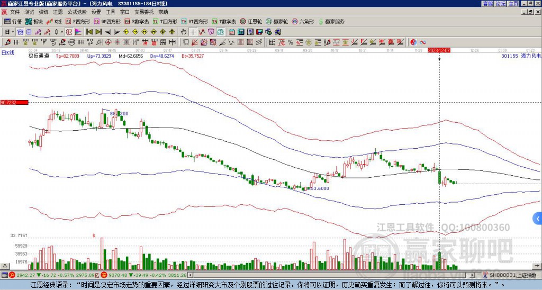Select the Gann fan lines tool

pos(195,42)
